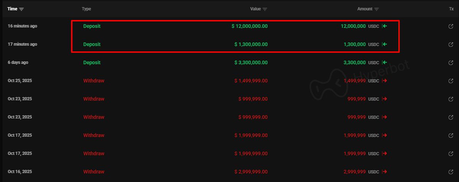Click the $ 1,300,000.00 deposit value

251,44
